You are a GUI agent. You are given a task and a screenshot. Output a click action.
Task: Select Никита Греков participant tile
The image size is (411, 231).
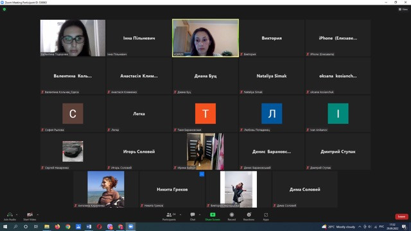click(x=172, y=189)
